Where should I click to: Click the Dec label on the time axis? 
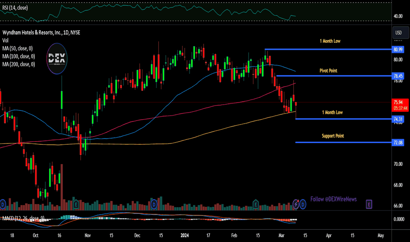(137, 235)
